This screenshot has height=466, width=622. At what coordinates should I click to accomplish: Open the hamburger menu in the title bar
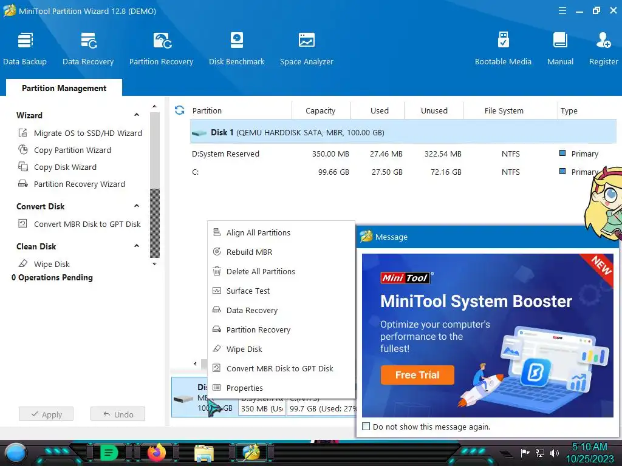562,11
